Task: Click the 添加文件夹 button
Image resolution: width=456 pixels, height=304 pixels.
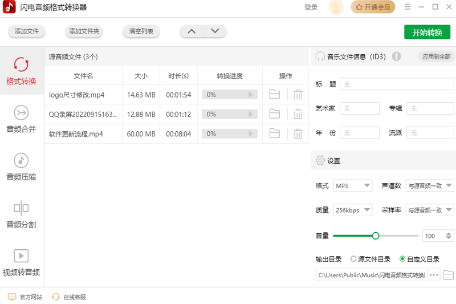Action: pyautogui.click(x=84, y=31)
